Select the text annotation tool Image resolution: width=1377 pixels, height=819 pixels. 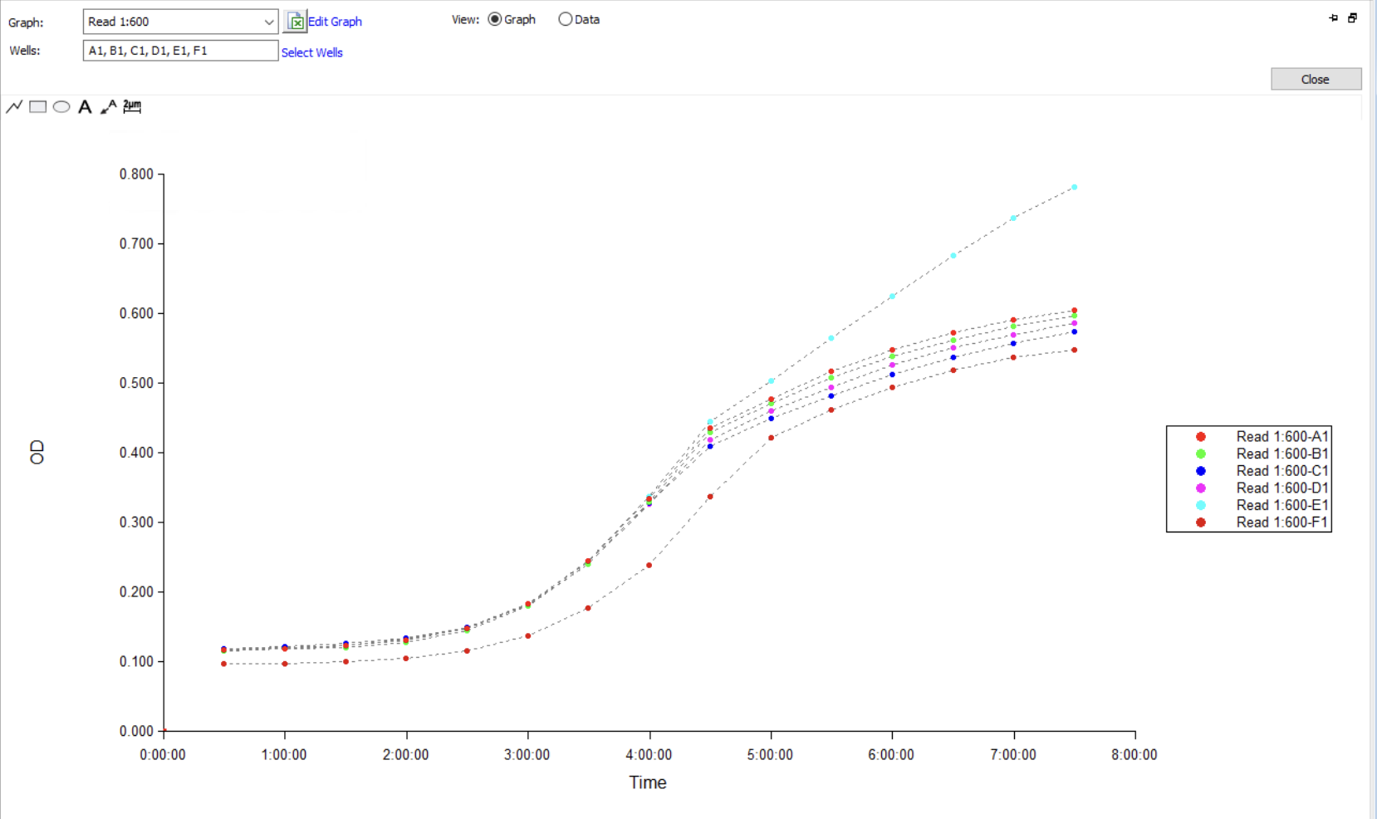point(85,106)
